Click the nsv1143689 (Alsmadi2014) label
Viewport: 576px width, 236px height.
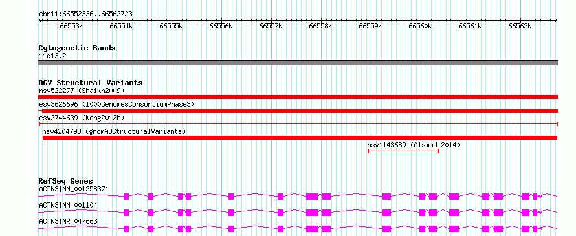tap(414, 145)
